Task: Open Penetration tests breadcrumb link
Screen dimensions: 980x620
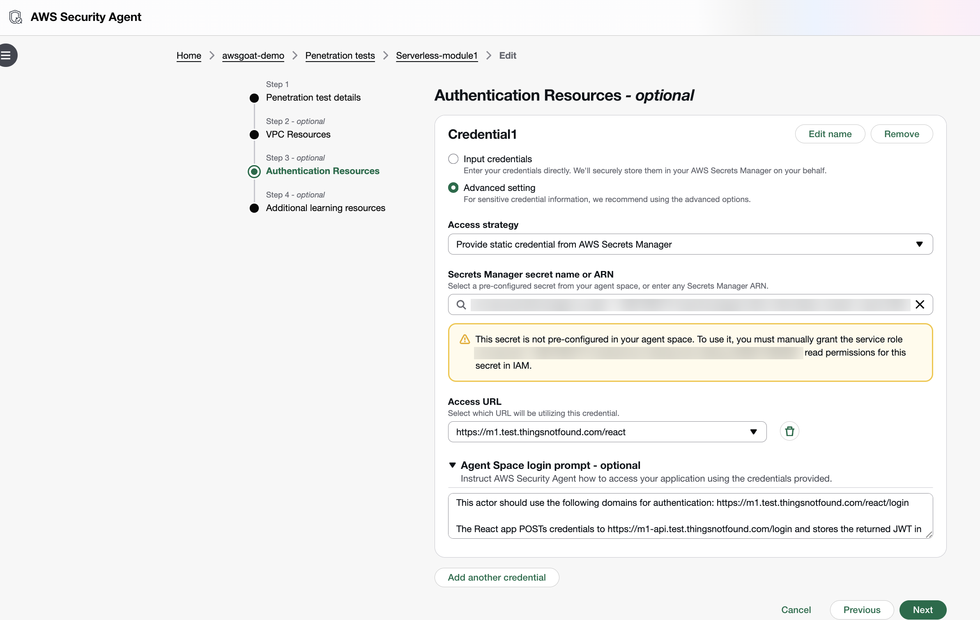Action: 340,55
